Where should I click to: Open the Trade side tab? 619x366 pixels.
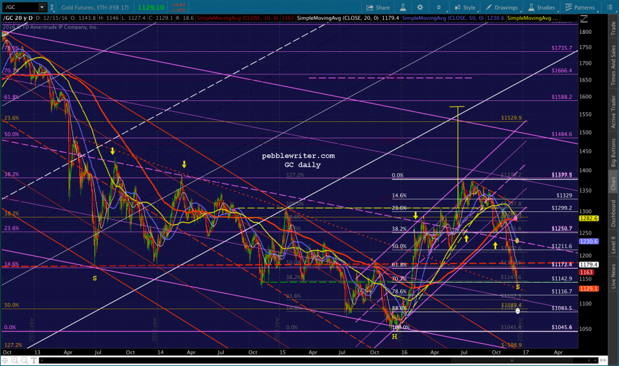[x=613, y=28]
